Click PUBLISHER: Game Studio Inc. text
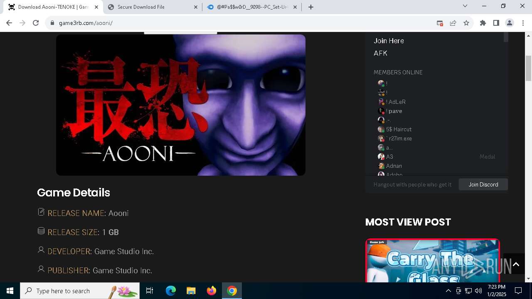Image resolution: width=532 pixels, height=299 pixels. tap(100, 270)
